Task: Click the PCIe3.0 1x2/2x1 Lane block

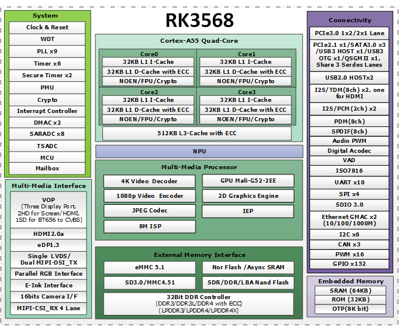Action: coord(349,33)
